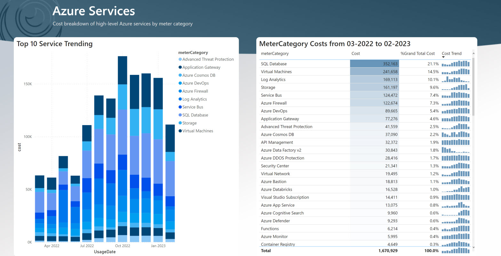
Task: Select the Functions row
Action: 365,229
